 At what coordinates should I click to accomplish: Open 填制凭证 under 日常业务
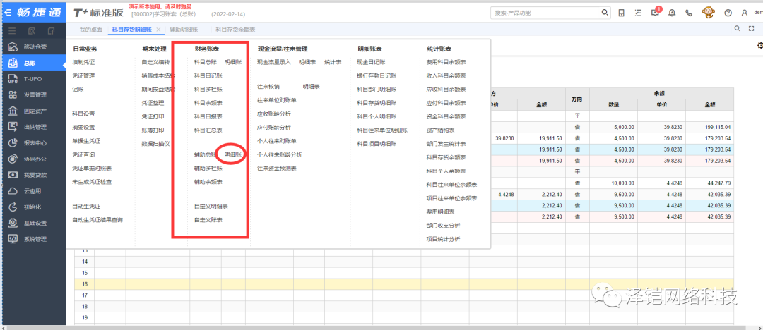click(83, 62)
